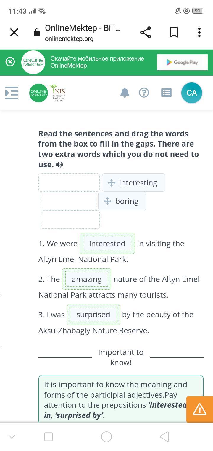Select the 'boring' word tile
The height and width of the screenshot is (451, 213).
click(x=122, y=201)
